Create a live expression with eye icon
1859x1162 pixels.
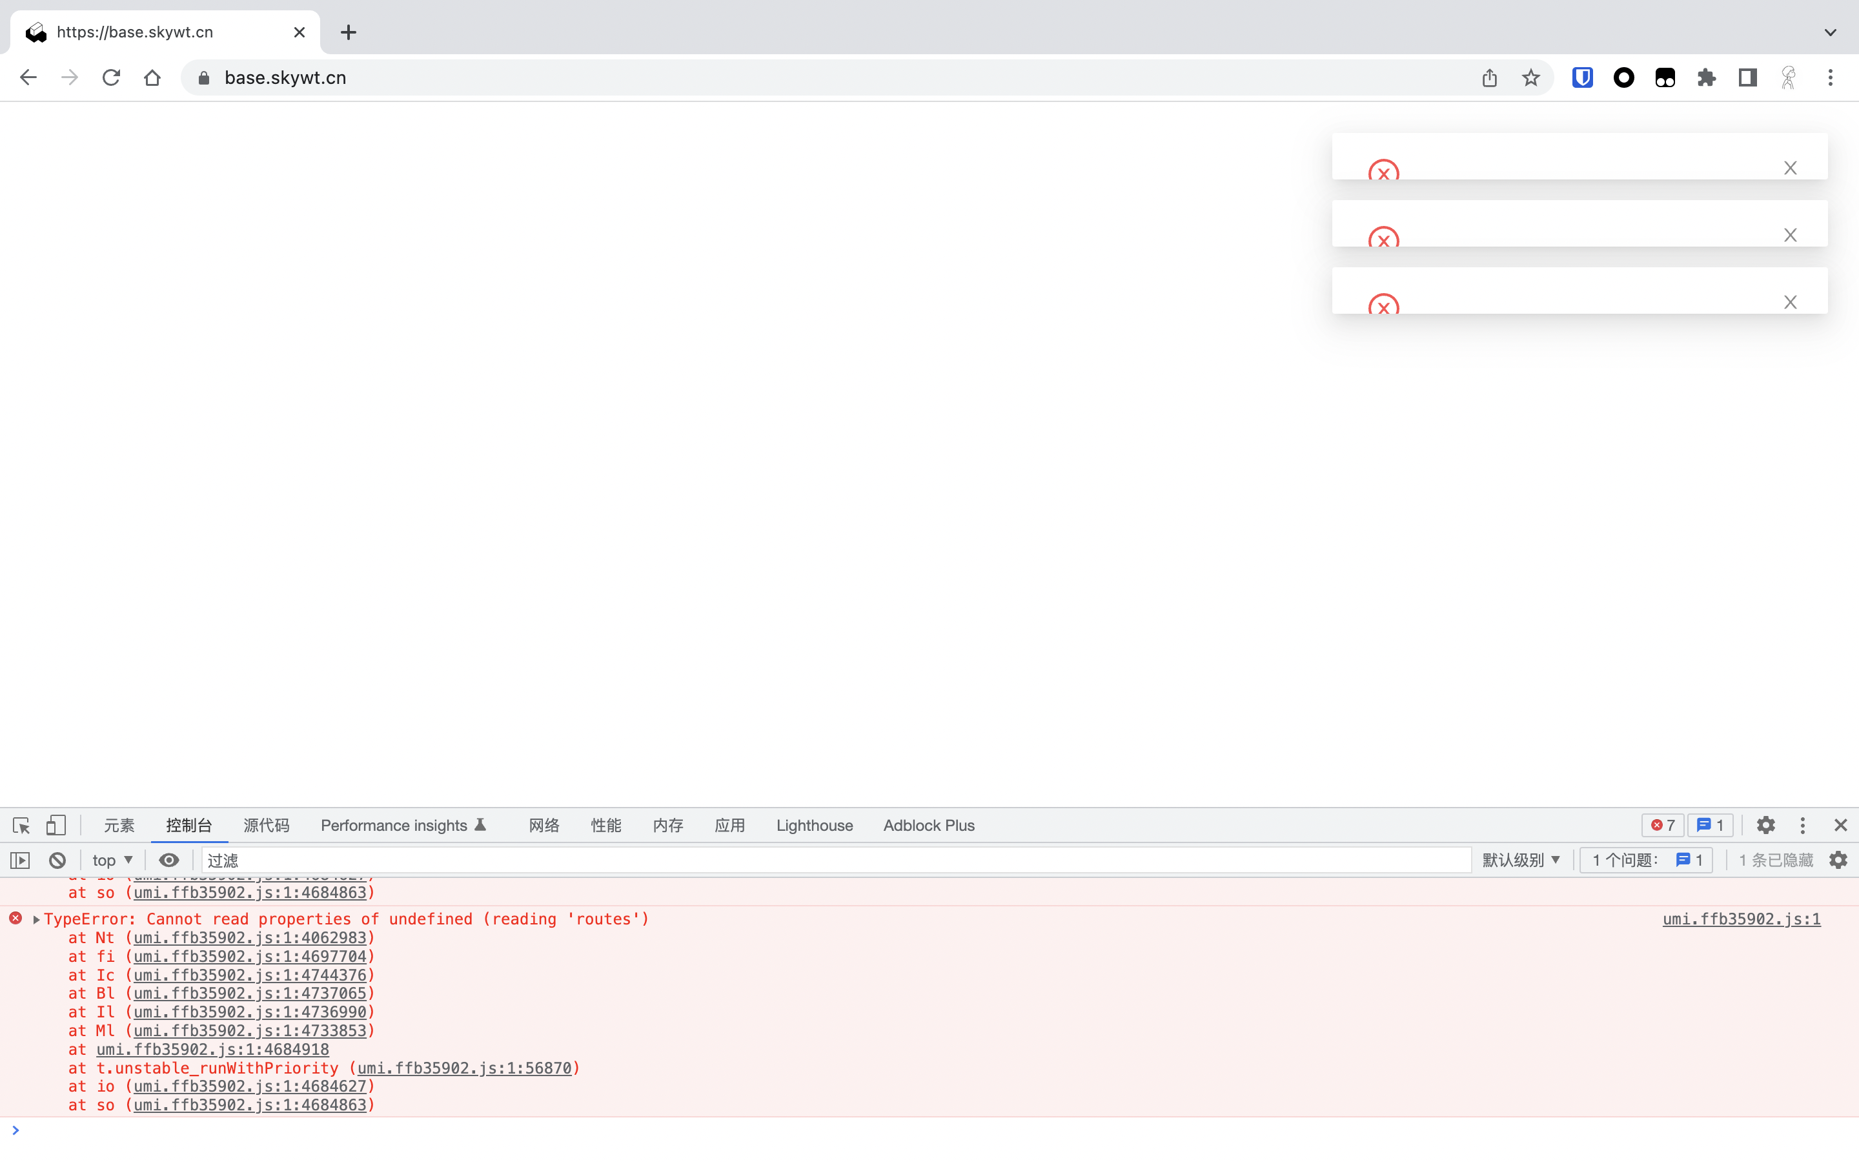pos(169,860)
